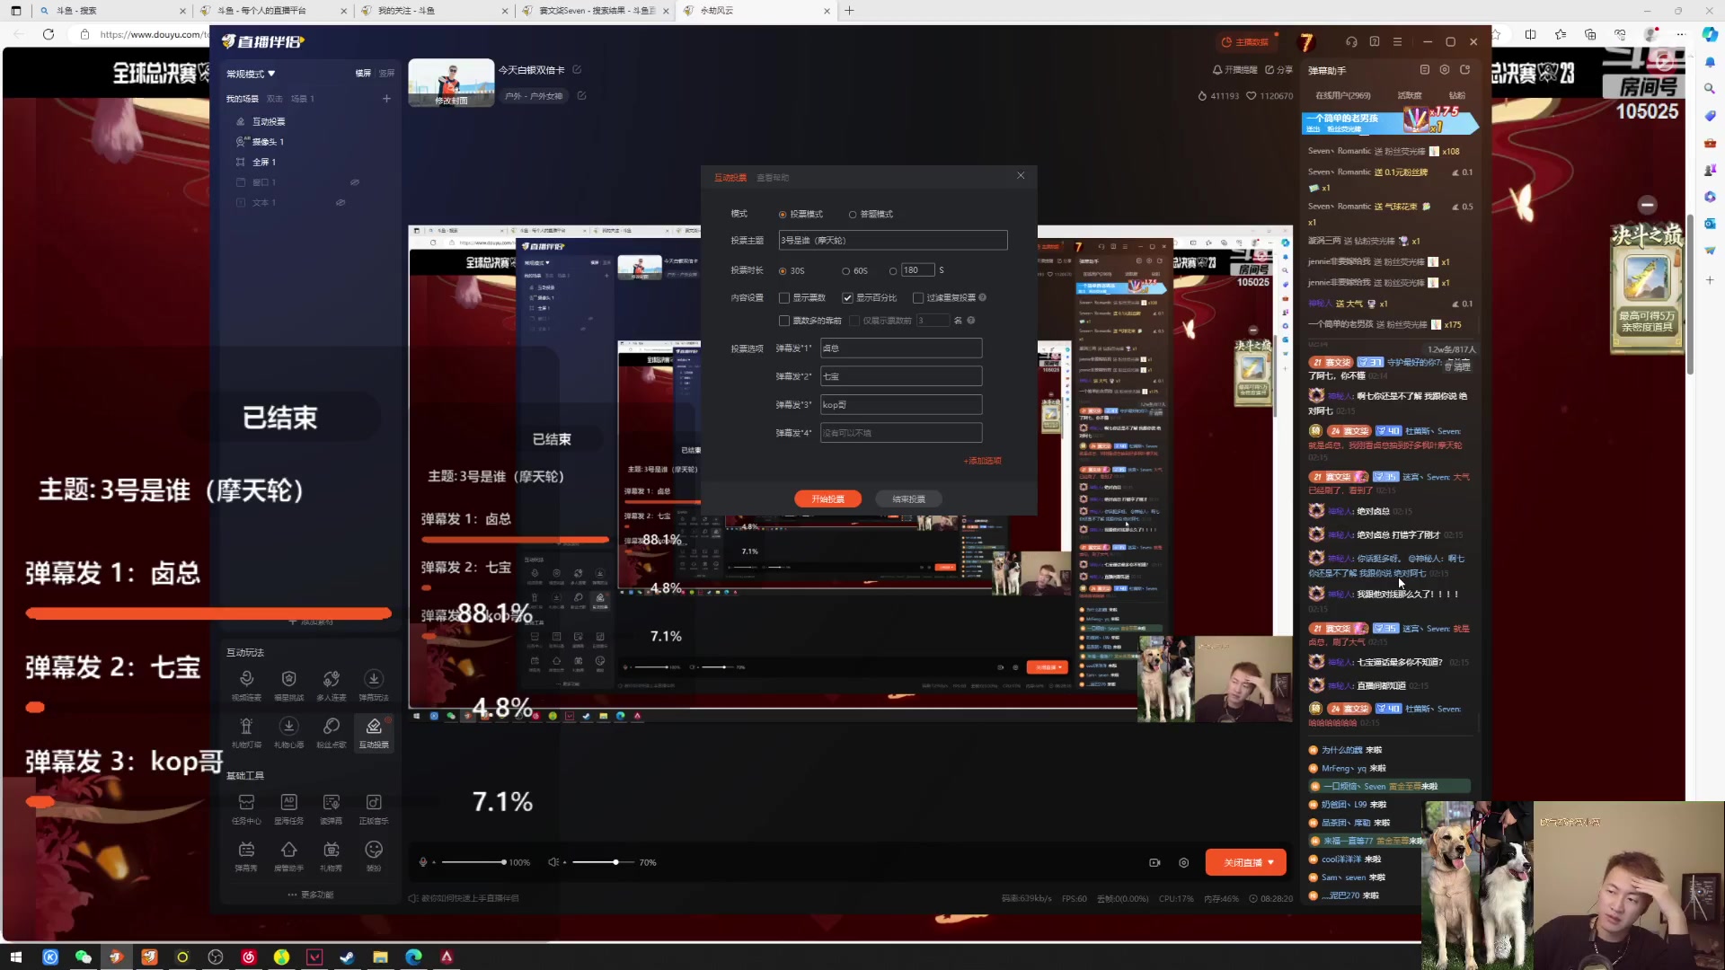Screen dimensions: 1725x970
Task: Edit the stream title 今天白银双倍卡
Action: pyautogui.click(x=577, y=70)
